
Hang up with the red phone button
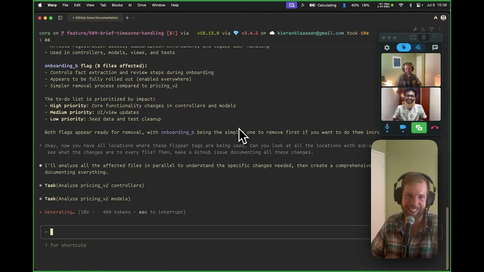(x=434, y=128)
